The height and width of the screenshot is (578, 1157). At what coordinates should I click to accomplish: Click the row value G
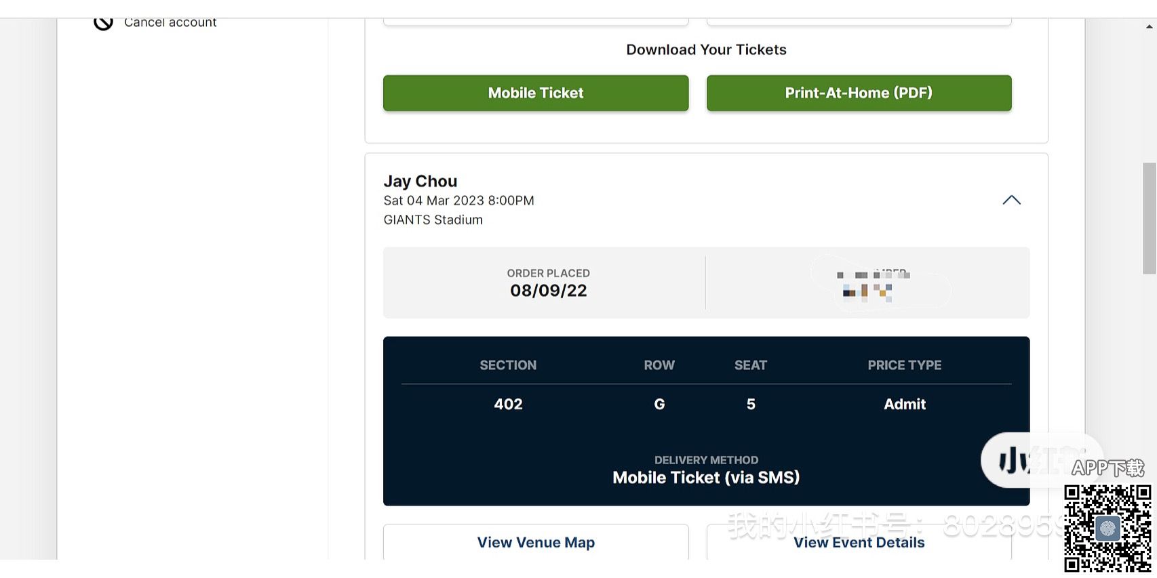point(659,404)
